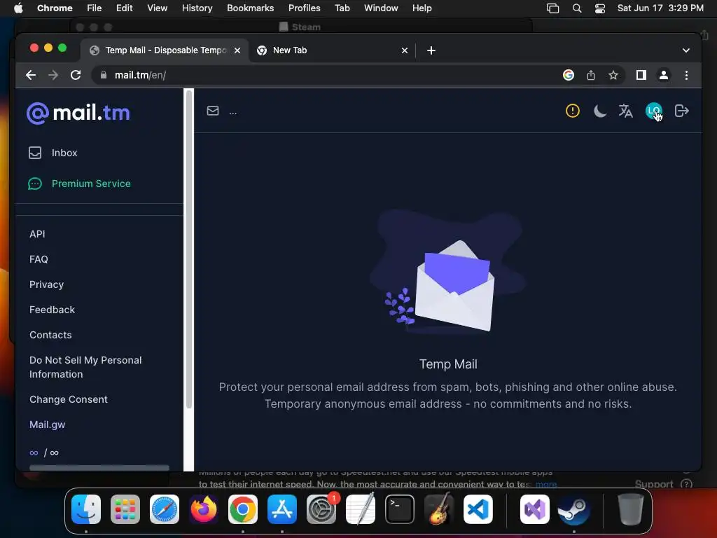Click the yellow warning alert icon
This screenshot has width=717, height=538.
point(573,111)
